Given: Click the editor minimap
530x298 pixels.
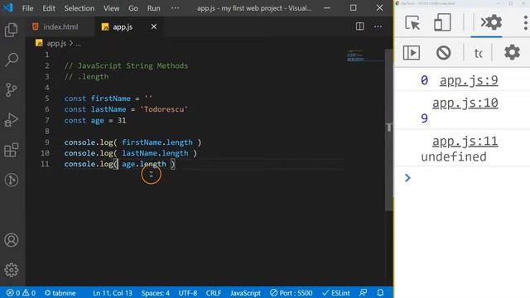Looking at the screenshot, I should [365, 56].
